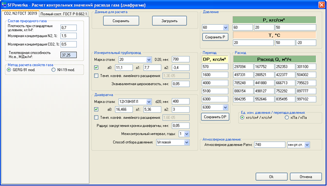This screenshot has height=186, width=327.
Task: Click the flow value field 666713
Action: tap(285, 83)
